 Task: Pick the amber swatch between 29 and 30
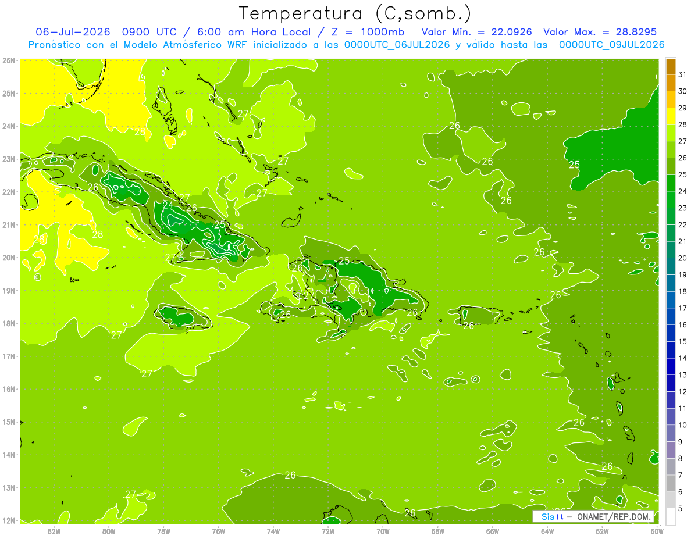[671, 99]
